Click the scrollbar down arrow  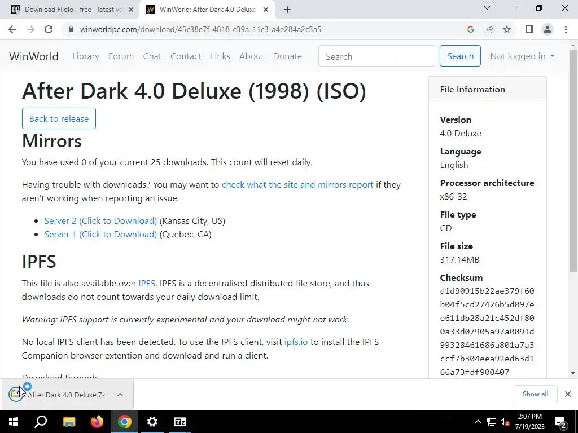573,373
